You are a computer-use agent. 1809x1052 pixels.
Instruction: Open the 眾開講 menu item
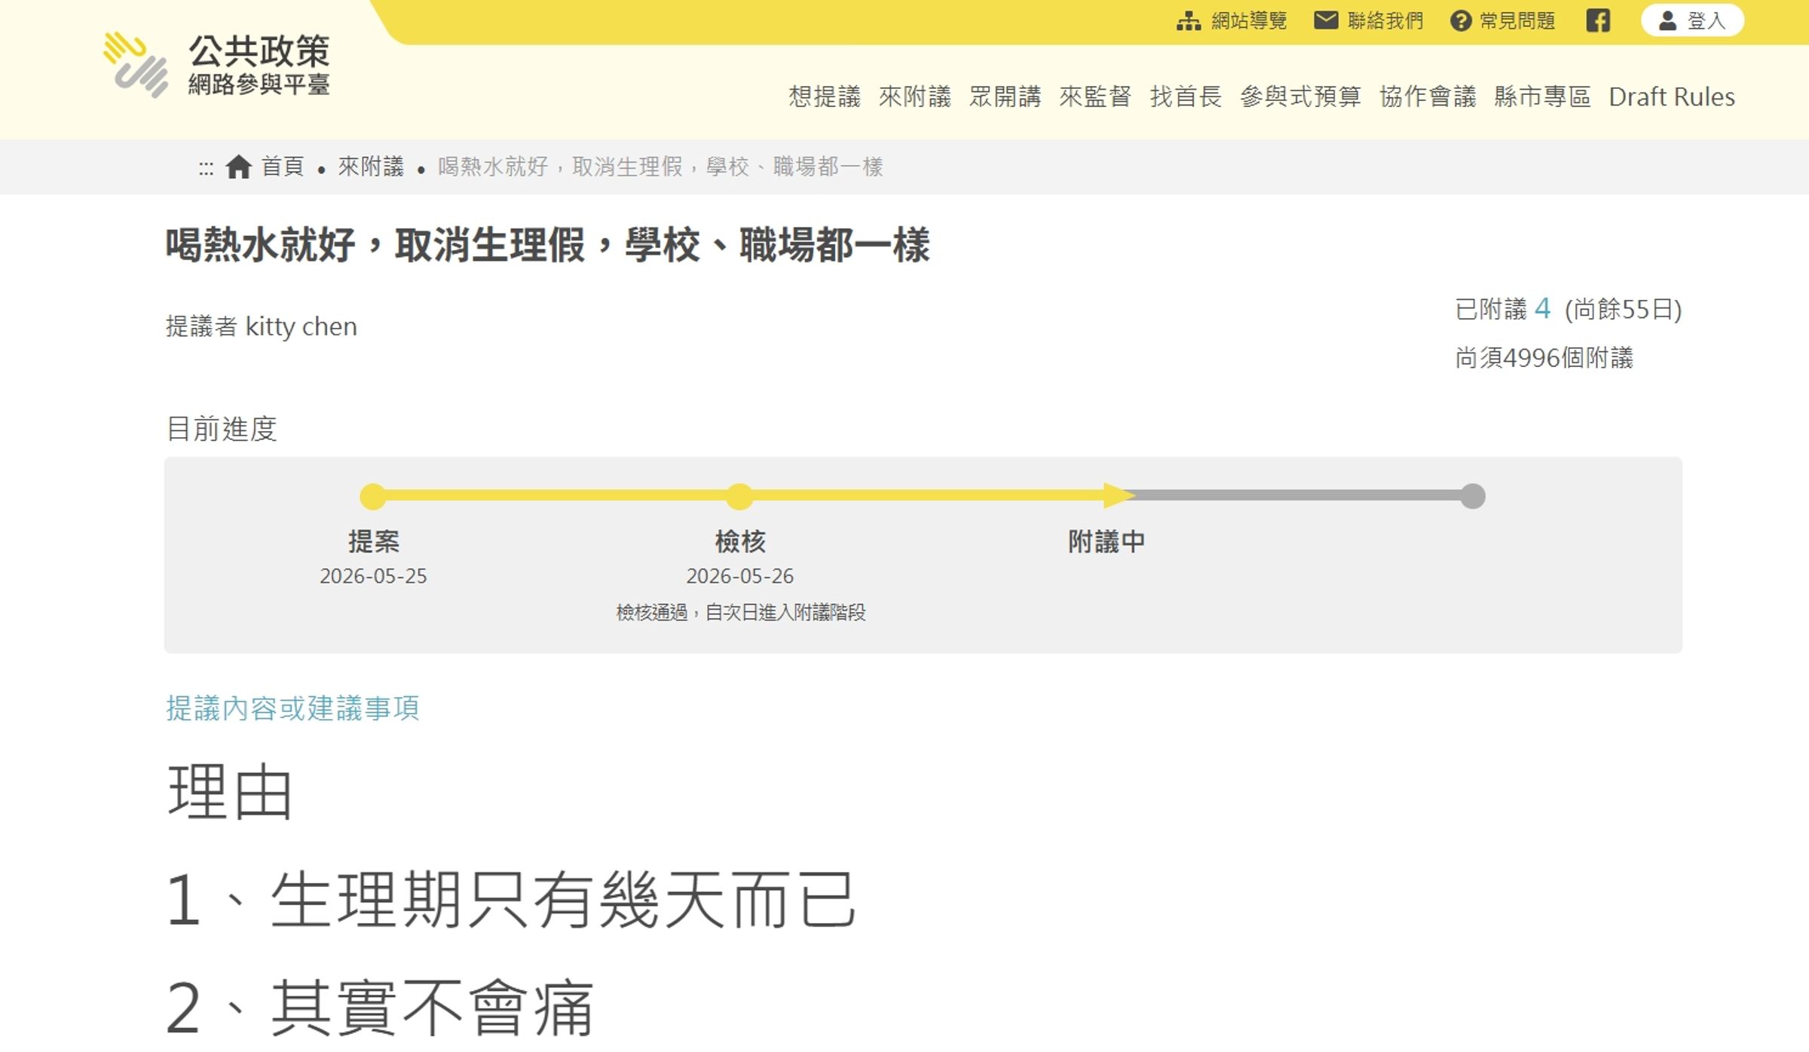[1005, 96]
